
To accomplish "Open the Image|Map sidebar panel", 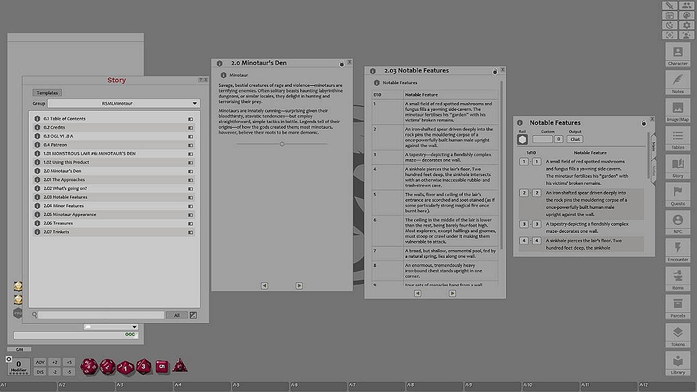I will pos(678,111).
